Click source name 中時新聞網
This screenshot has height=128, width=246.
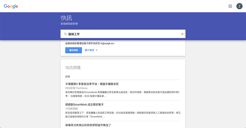click(72, 109)
